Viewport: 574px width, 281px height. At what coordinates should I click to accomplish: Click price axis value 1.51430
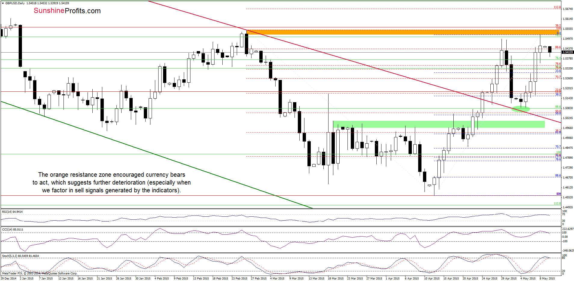pos(568,98)
